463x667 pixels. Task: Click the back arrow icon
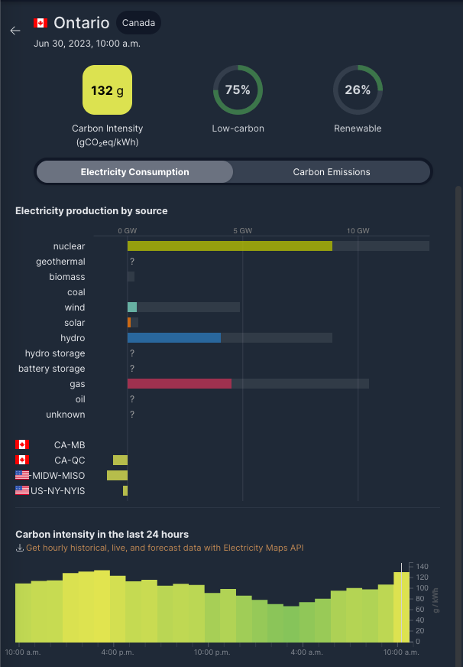point(15,31)
